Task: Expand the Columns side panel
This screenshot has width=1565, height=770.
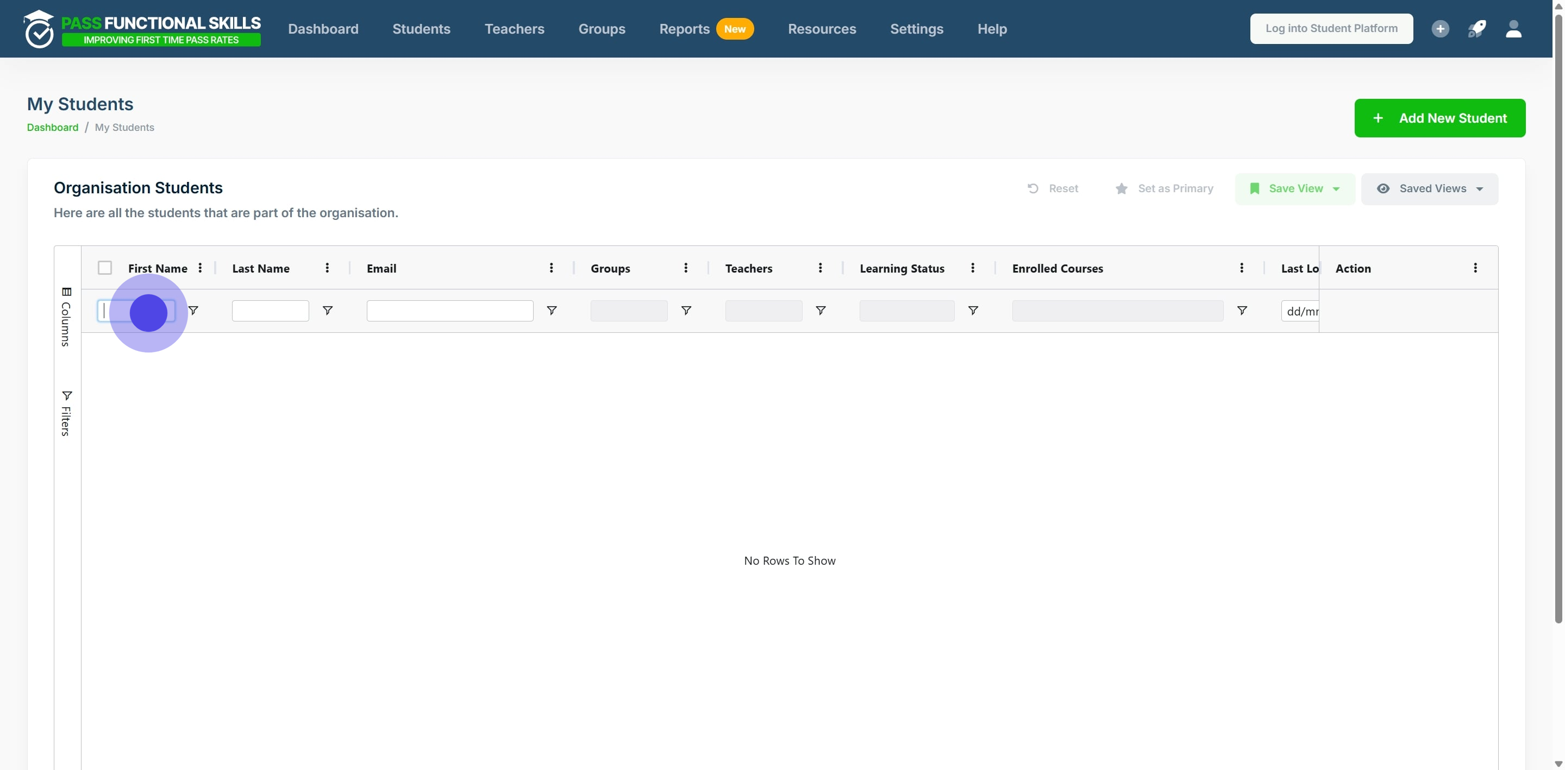Action: (66, 317)
